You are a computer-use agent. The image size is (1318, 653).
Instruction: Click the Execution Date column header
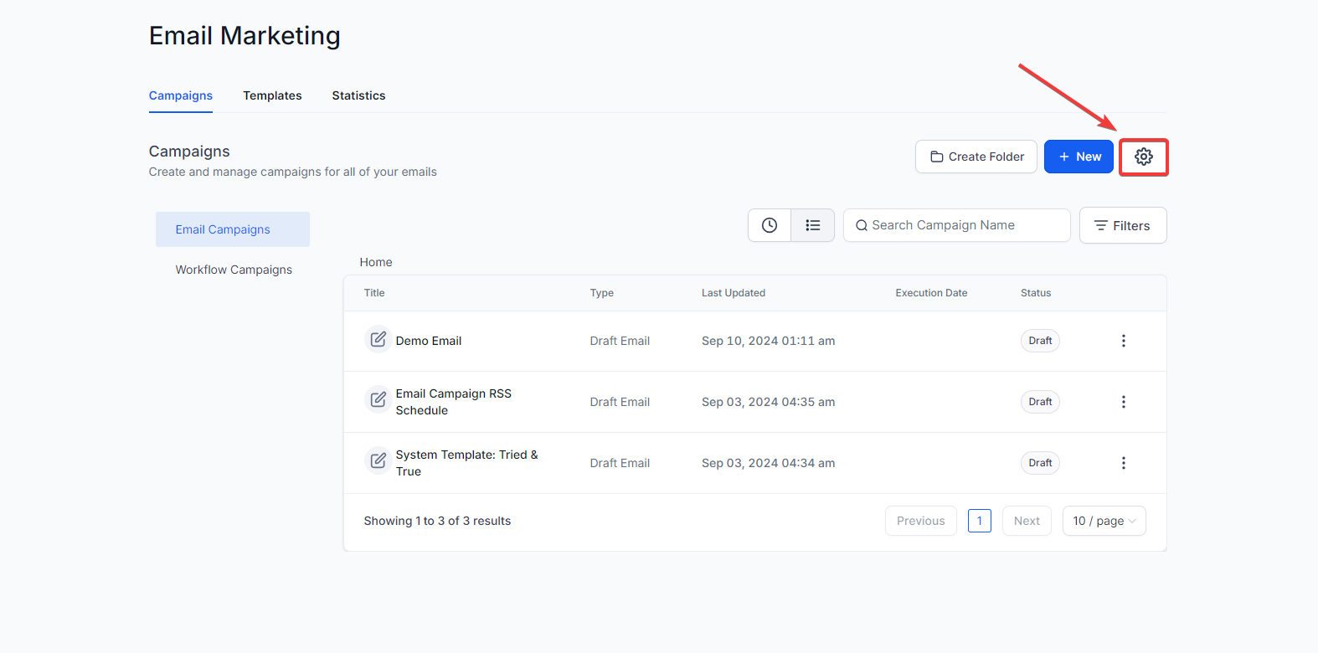931,293
